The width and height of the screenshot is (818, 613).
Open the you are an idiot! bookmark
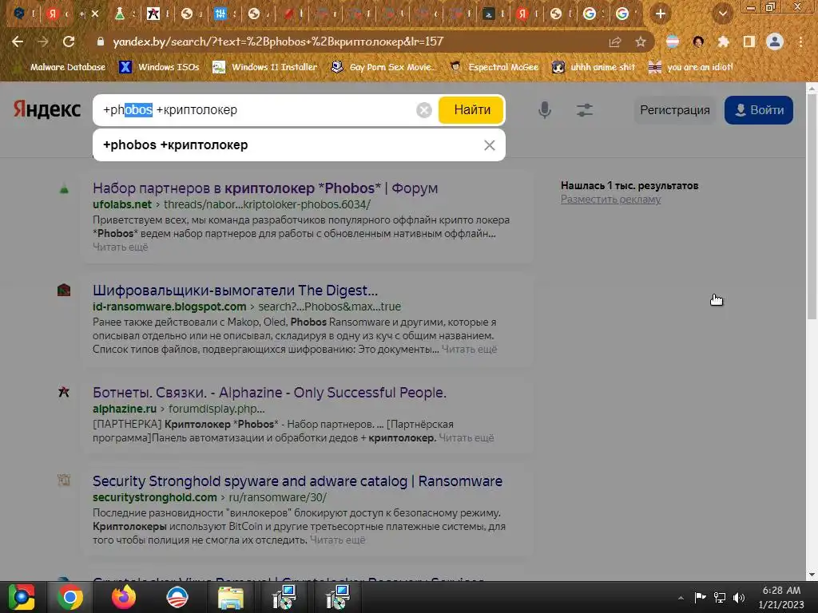[x=690, y=67]
